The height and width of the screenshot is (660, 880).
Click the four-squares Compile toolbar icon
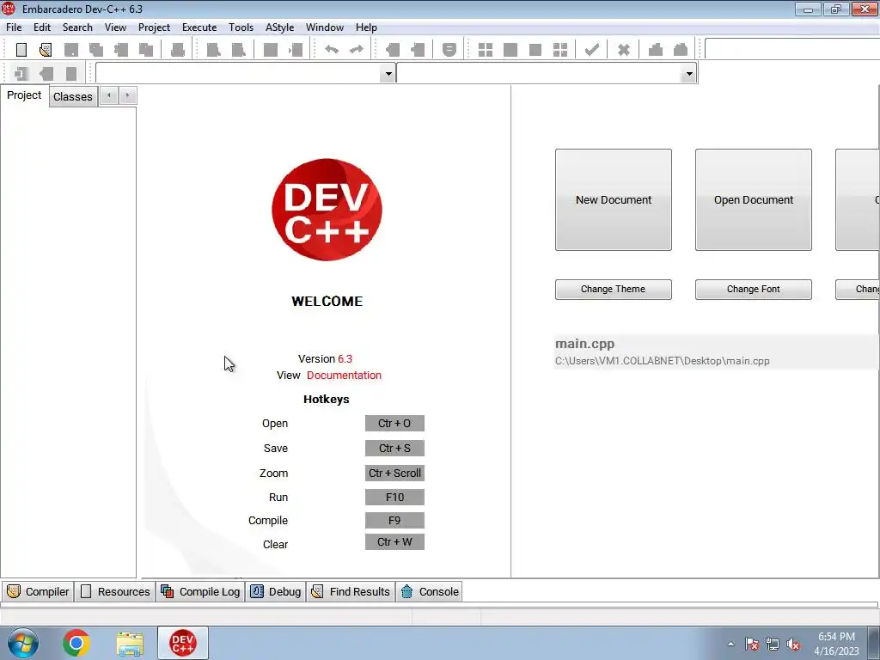(x=486, y=50)
